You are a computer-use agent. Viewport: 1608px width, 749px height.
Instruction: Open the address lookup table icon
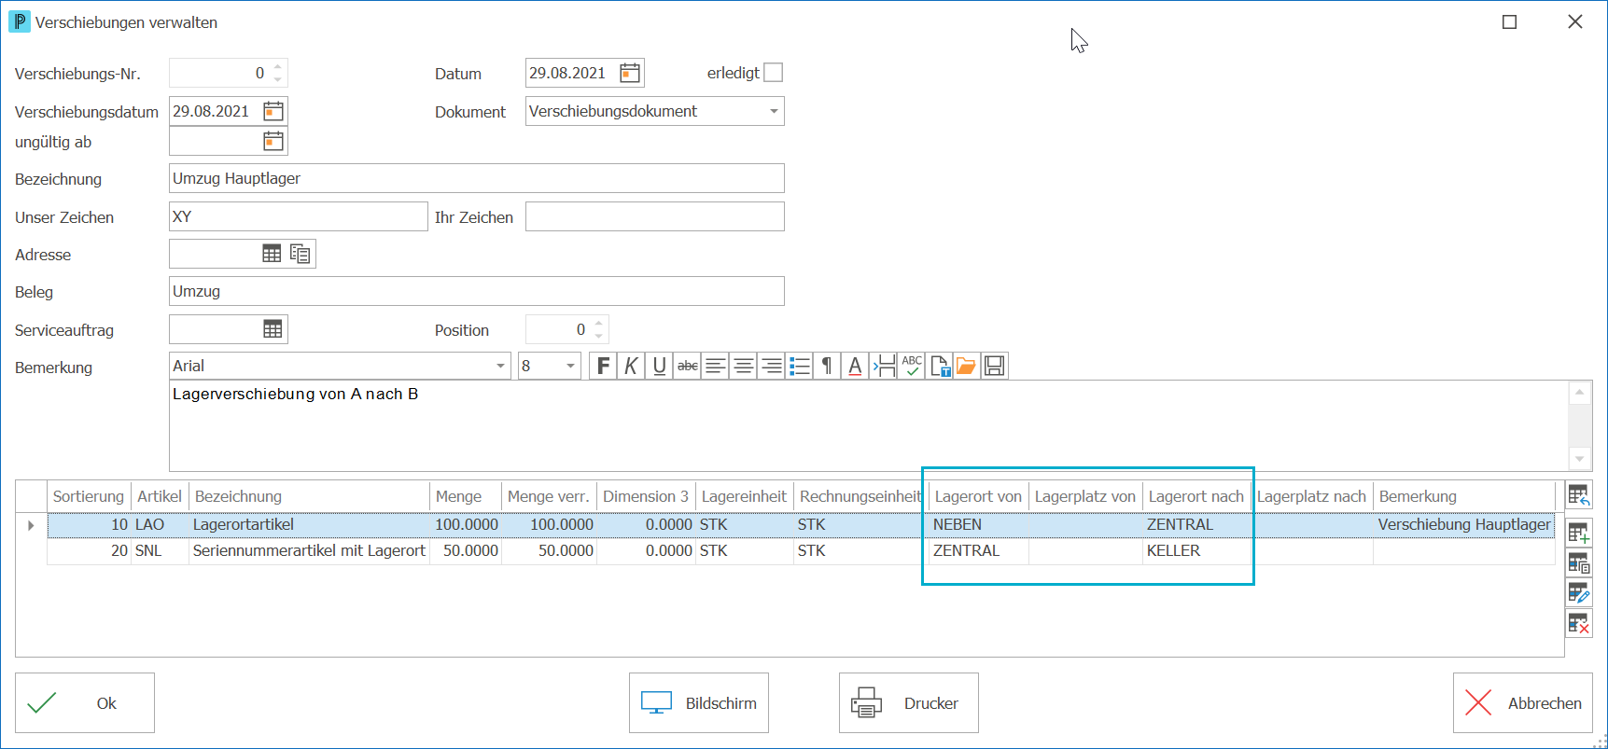tap(272, 254)
